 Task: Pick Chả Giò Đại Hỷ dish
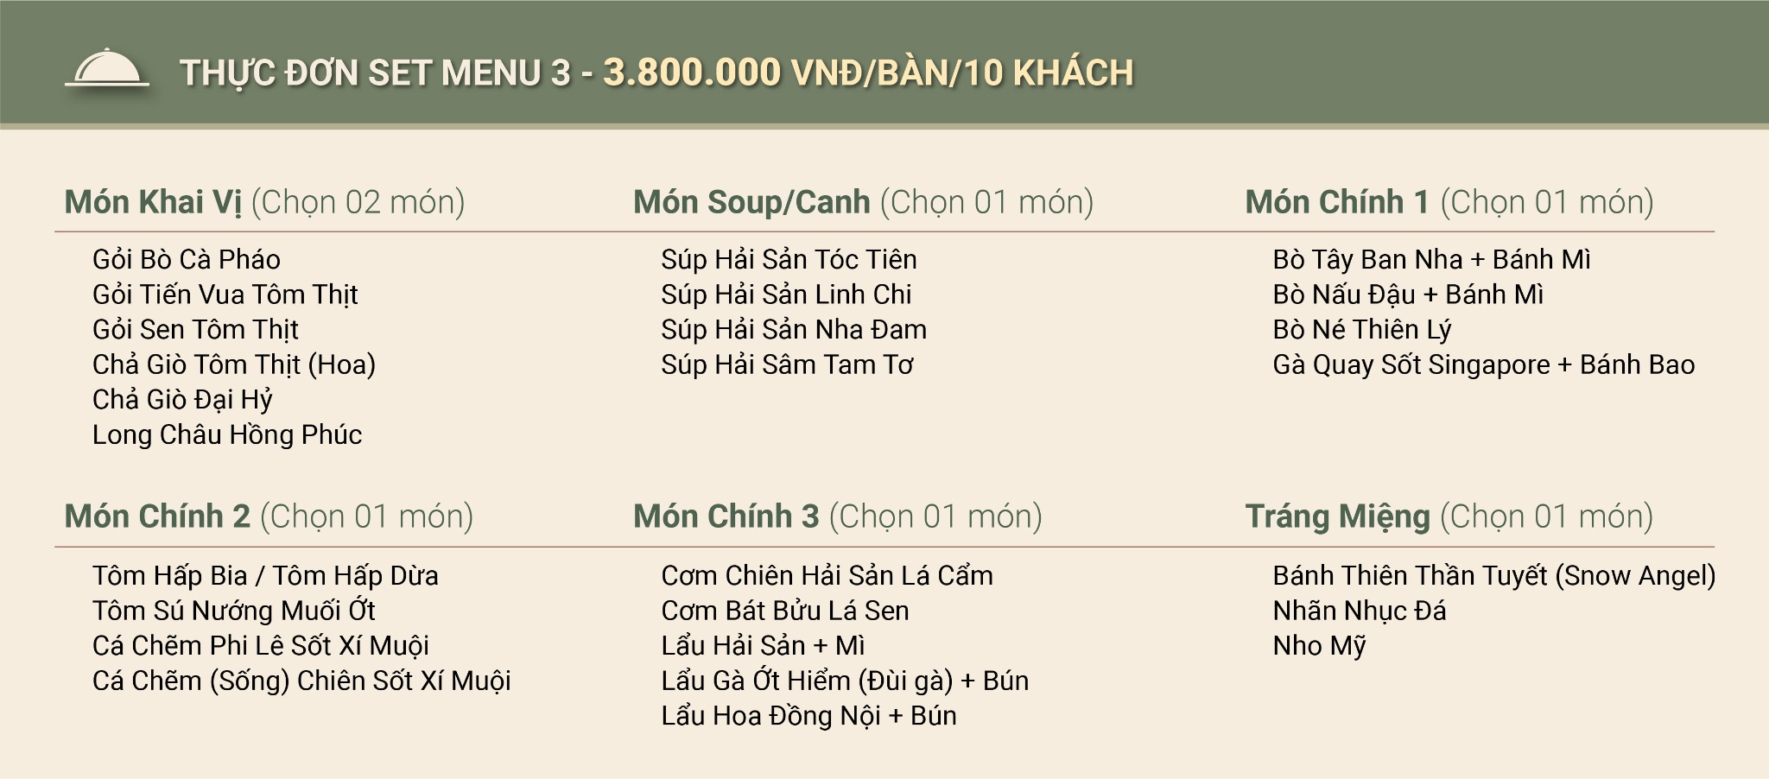tap(182, 400)
